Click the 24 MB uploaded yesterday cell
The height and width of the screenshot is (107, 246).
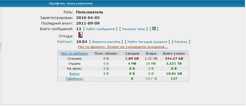pos(151,64)
